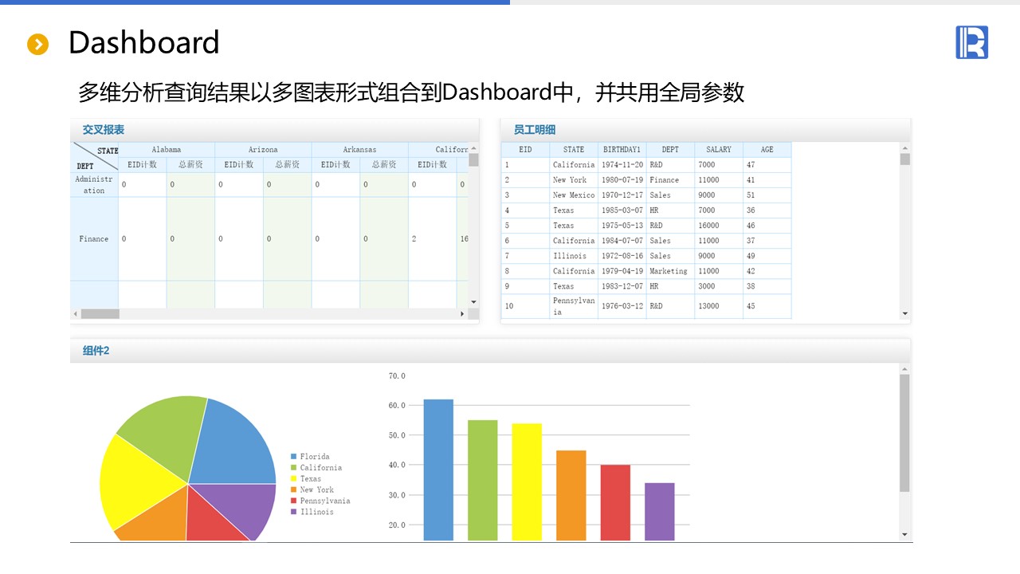1020x574 pixels.
Task: Click the BIRTHDAY1 column header
Action: pyautogui.click(x=622, y=150)
